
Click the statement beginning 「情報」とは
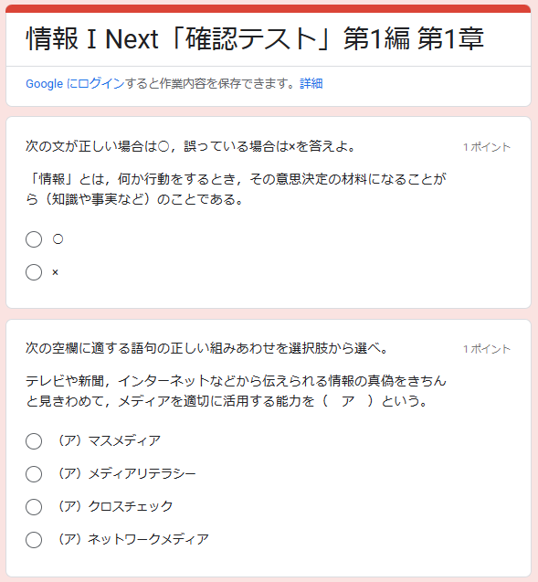236,189
